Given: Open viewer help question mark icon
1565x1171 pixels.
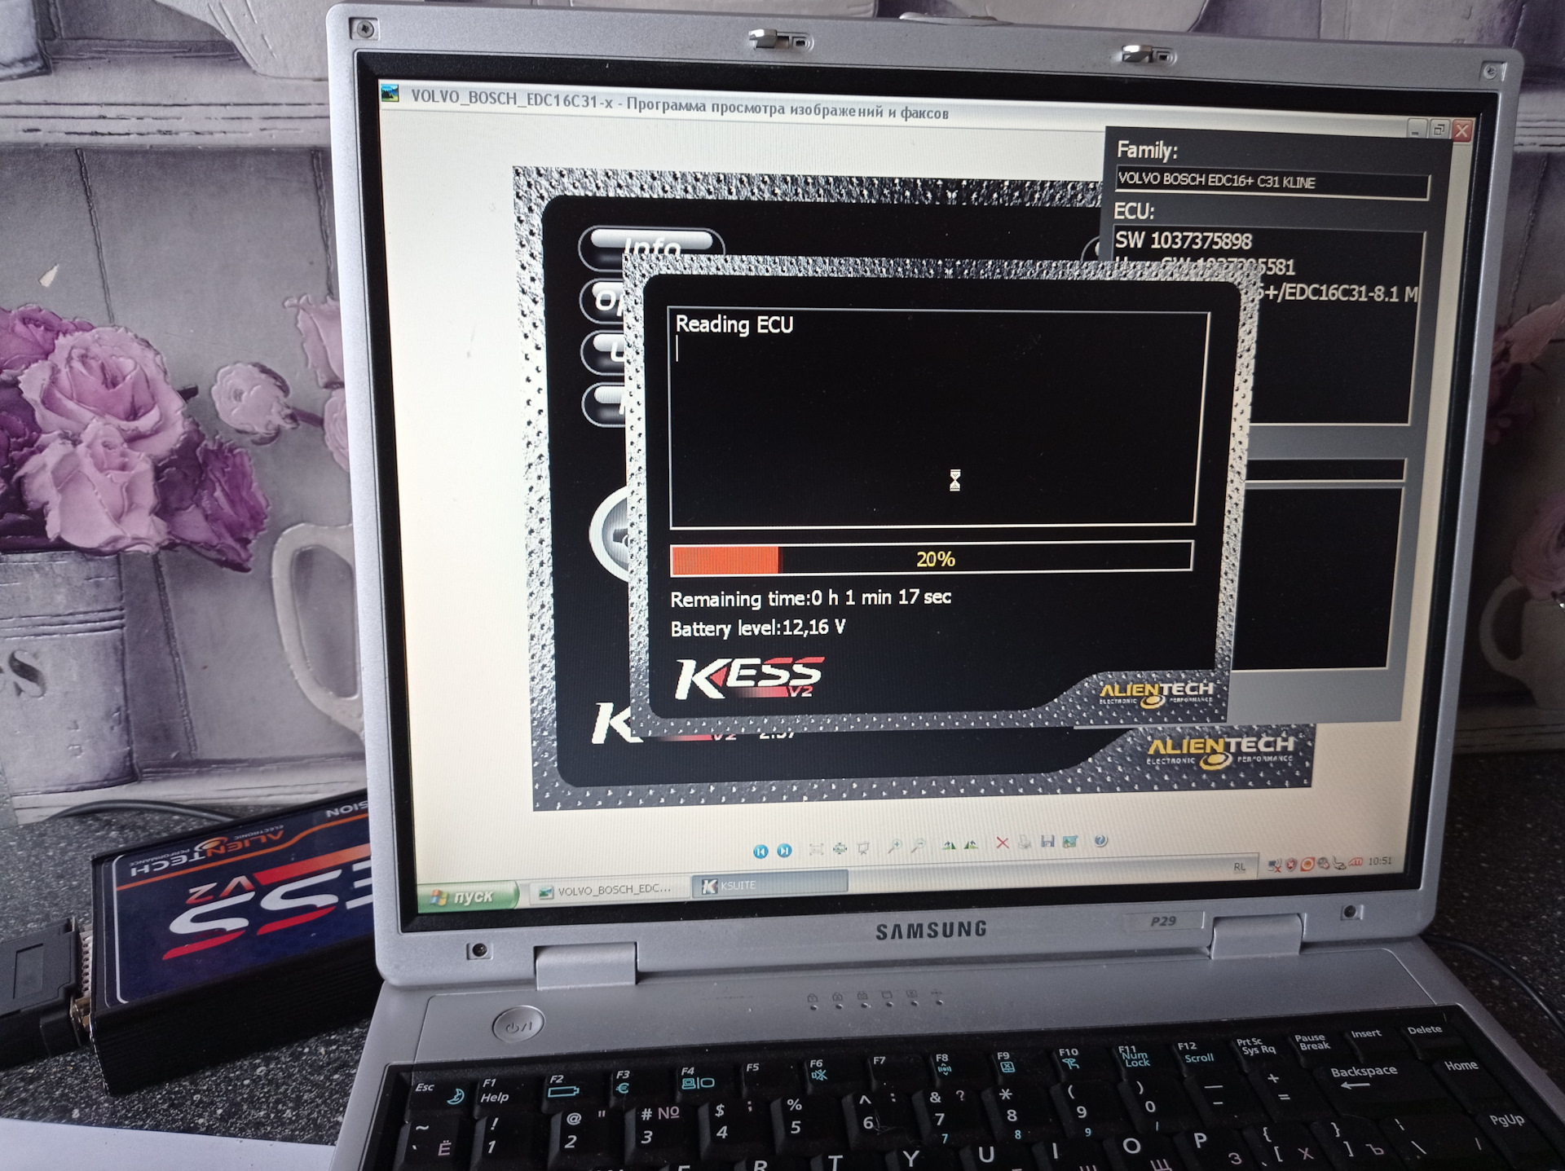Looking at the screenshot, I should point(1100,840).
